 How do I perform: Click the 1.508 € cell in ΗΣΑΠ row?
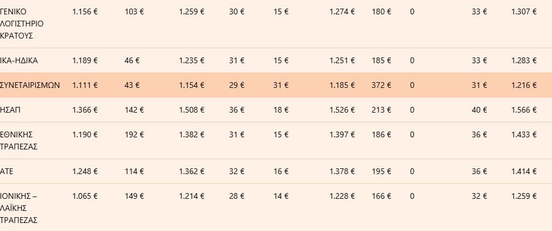coord(191,110)
